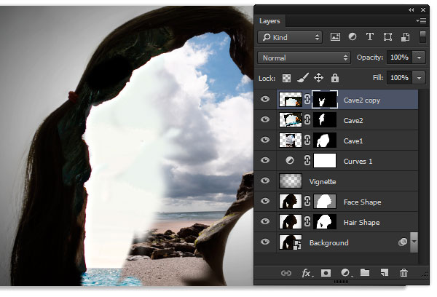Click the mask link icon on Cave2

click(307, 119)
